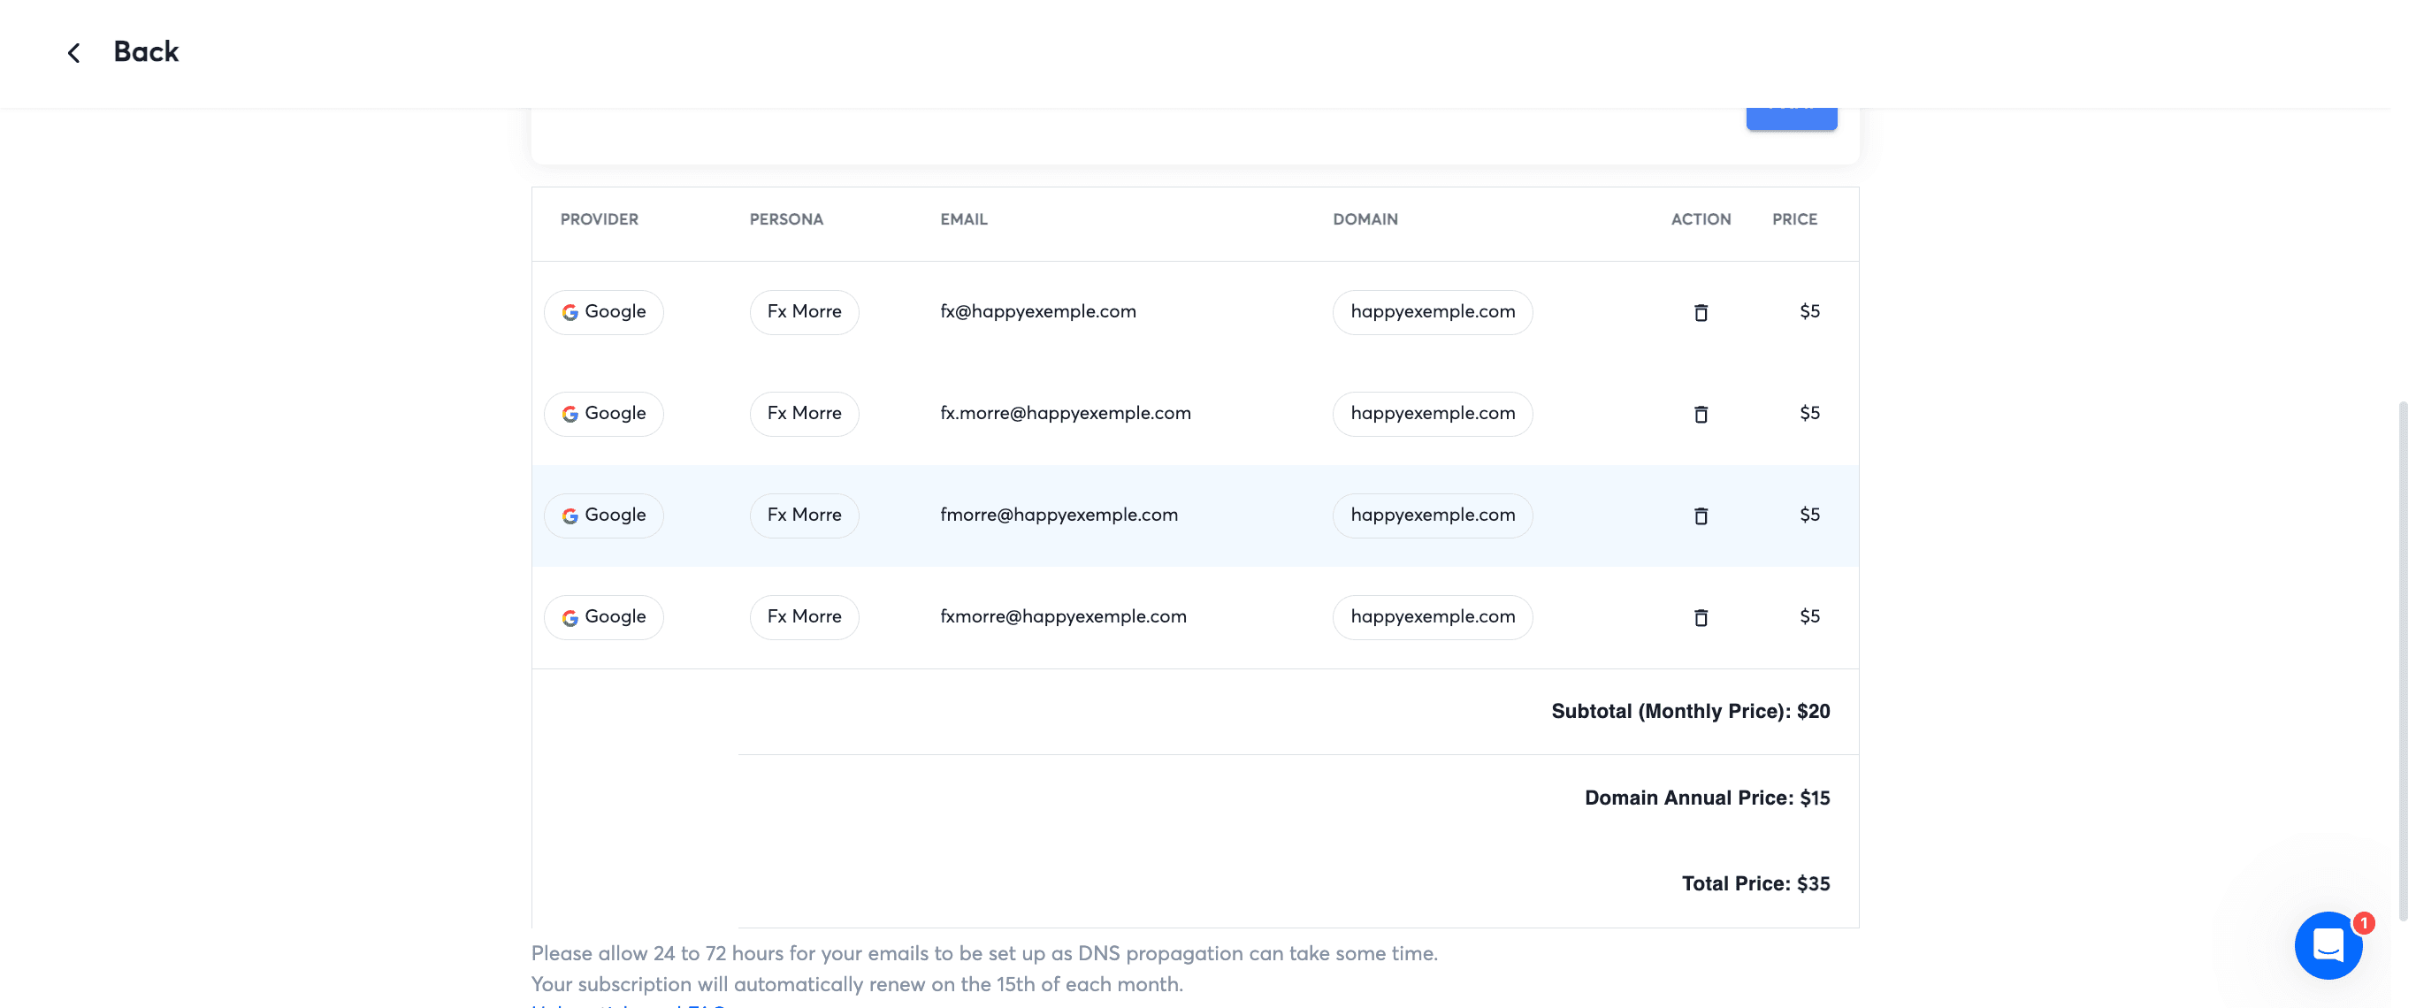
Task: Click domain chip in fmorre@happyexemple.com row
Action: [x=1432, y=515]
